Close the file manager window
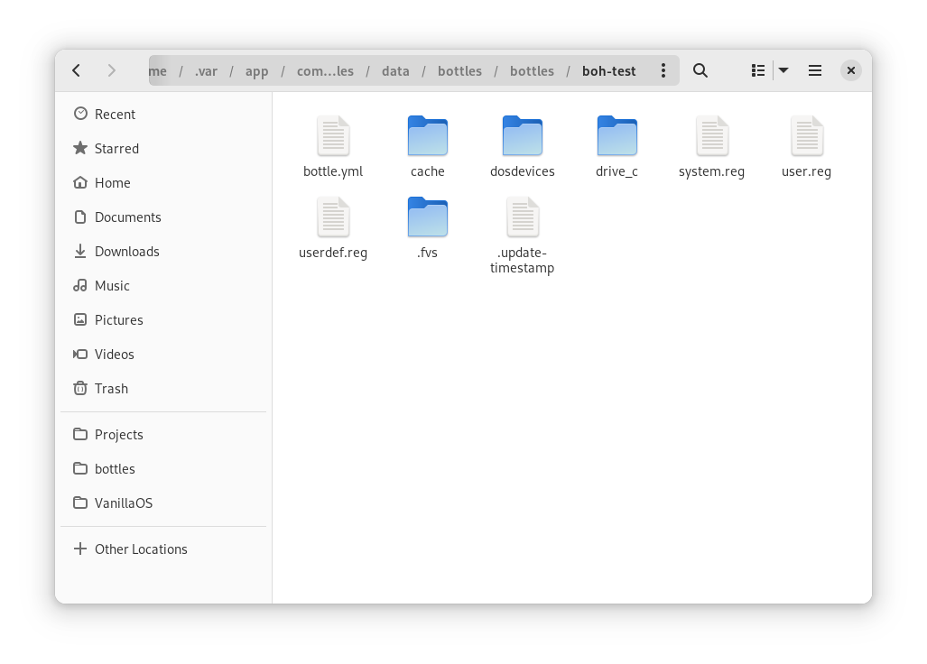This screenshot has height=664, width=927. 851,71
